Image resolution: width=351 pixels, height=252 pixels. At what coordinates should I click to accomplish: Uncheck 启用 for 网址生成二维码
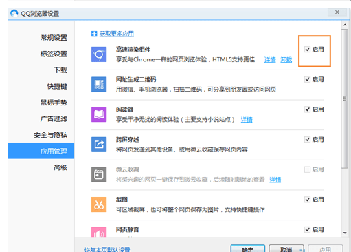point(307,79)
